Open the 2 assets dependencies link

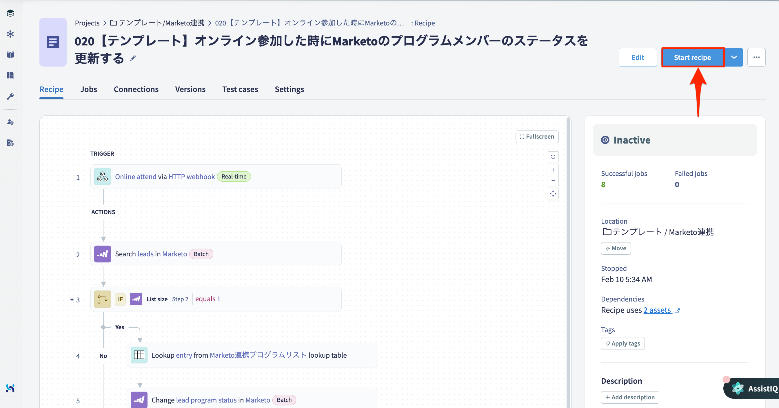658,310
